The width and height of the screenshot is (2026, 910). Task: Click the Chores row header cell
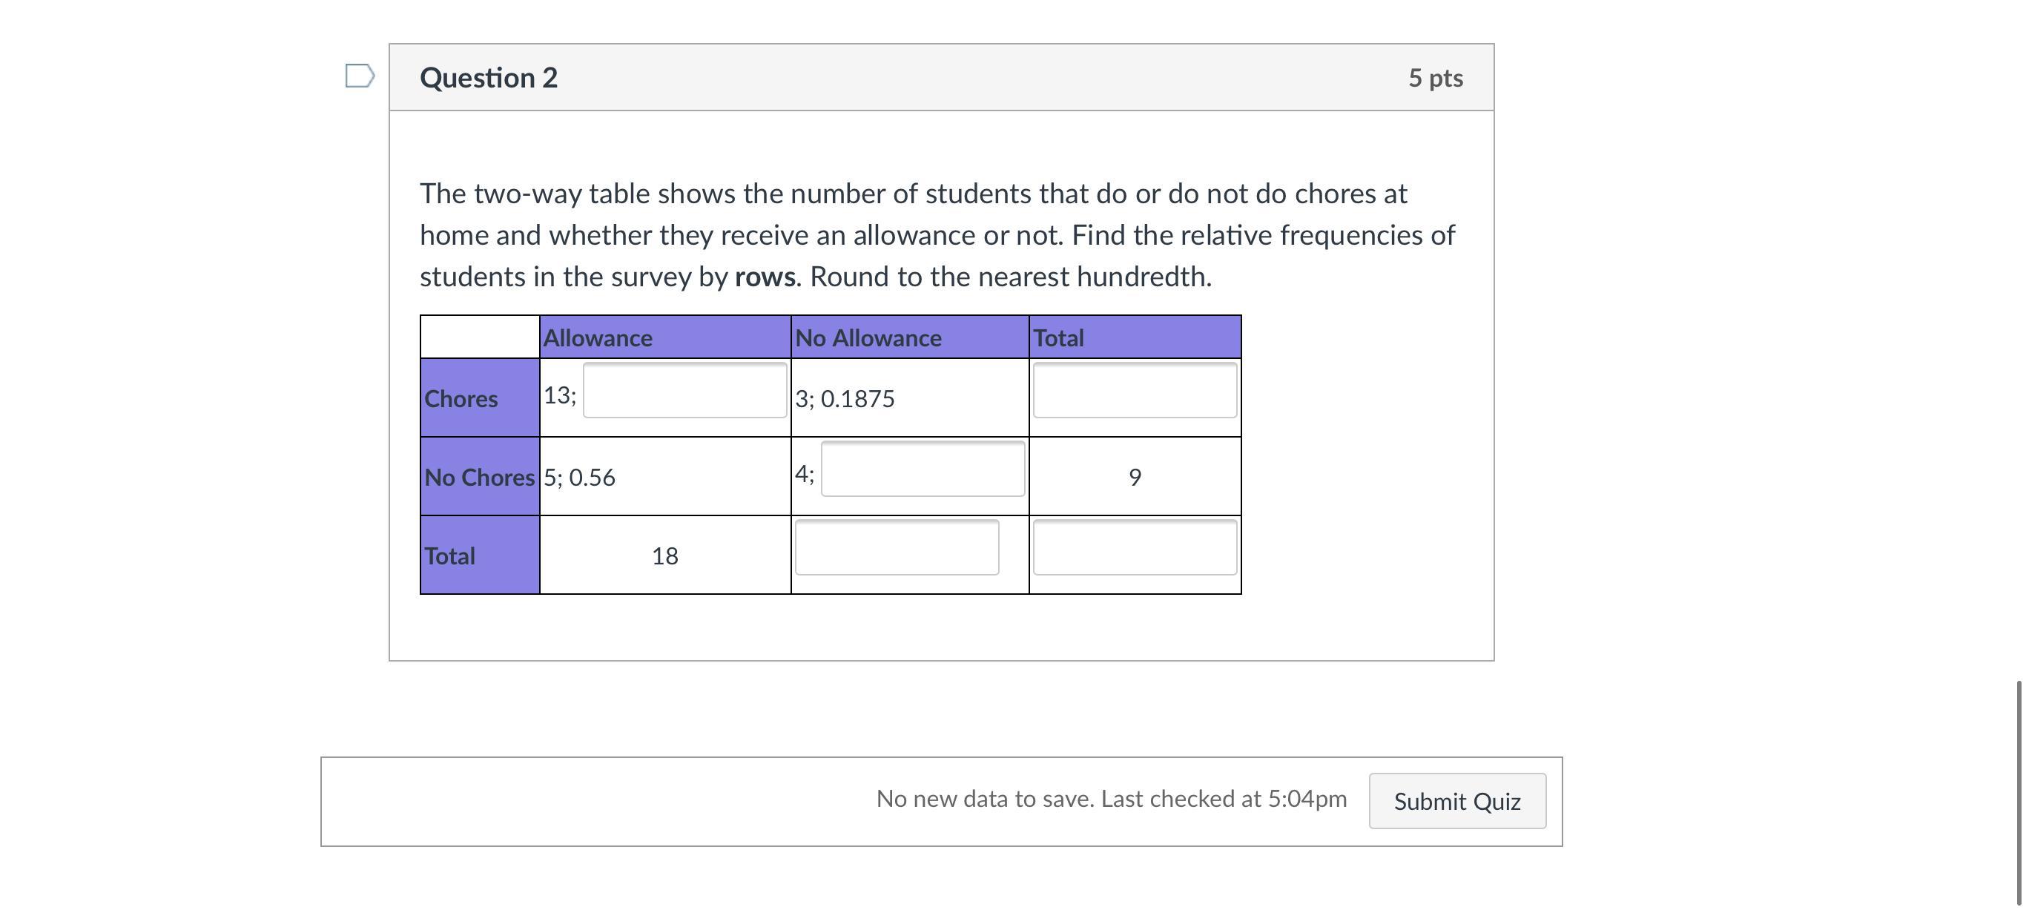coord(461,399)
